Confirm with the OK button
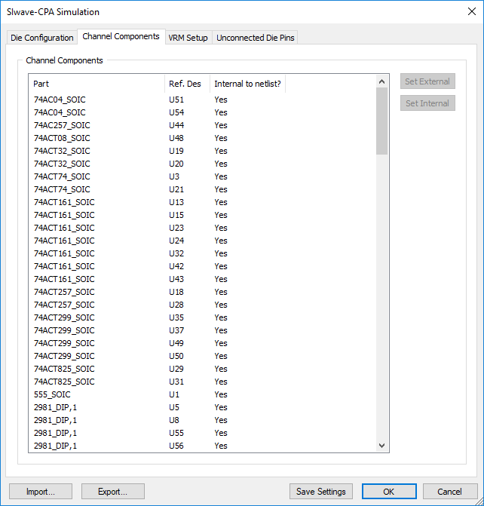This screenshot has width=484, height=506. click(389, 492)
